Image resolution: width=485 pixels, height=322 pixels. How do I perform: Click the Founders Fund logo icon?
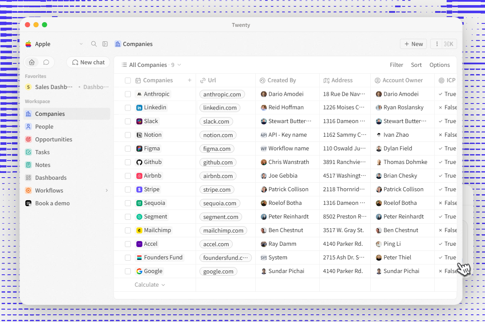click(139, 257)
